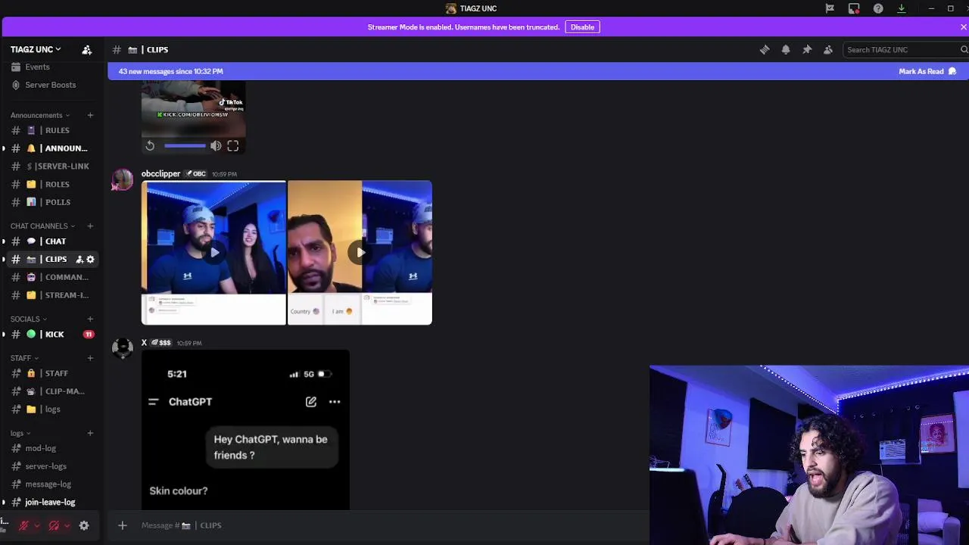Click the obcclipper username
Screen dimensions: 969x545
click(x=160, y=173)
